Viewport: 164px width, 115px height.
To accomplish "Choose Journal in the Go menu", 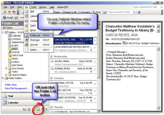I will pos(39,45).
